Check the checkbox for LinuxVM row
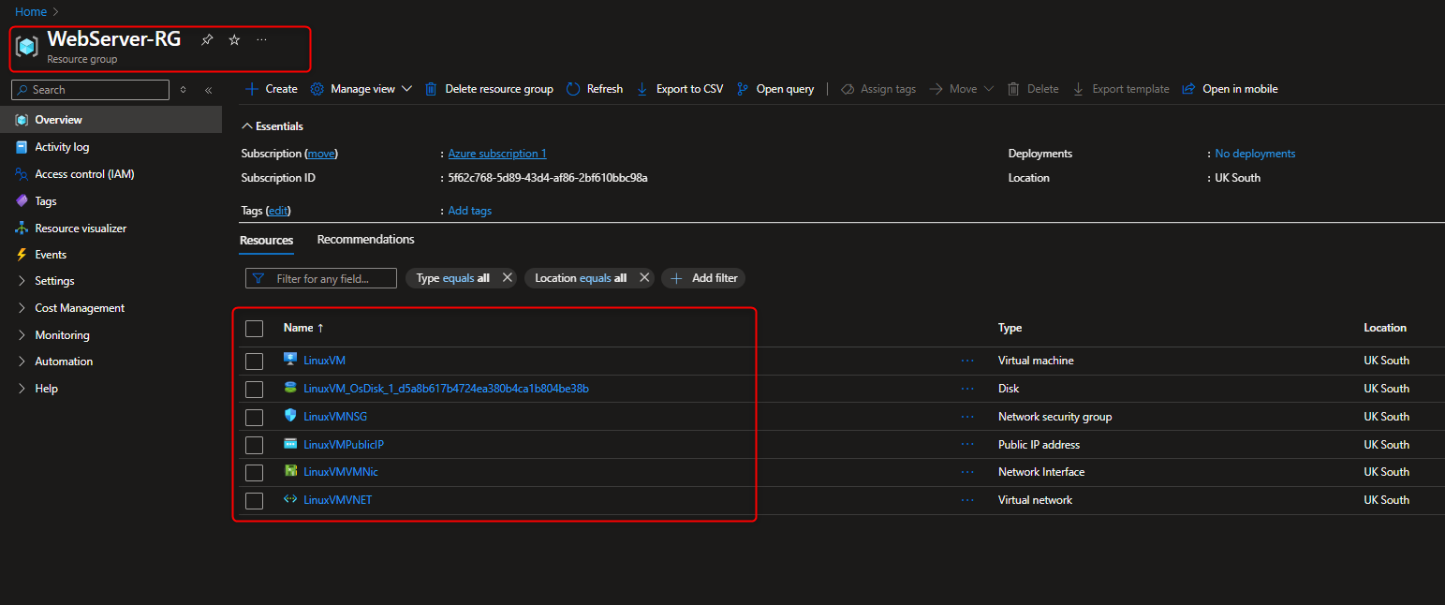This screenshot has width=1445, height=605. pos(254,361)
